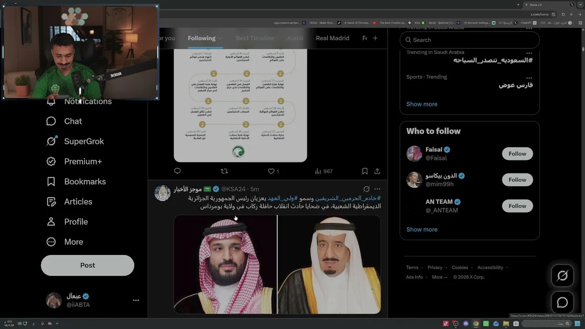The height and width of the screenshot is (329, 585).
Task: Open the Articles sidebar icon
Action: (x=51, y=202)
